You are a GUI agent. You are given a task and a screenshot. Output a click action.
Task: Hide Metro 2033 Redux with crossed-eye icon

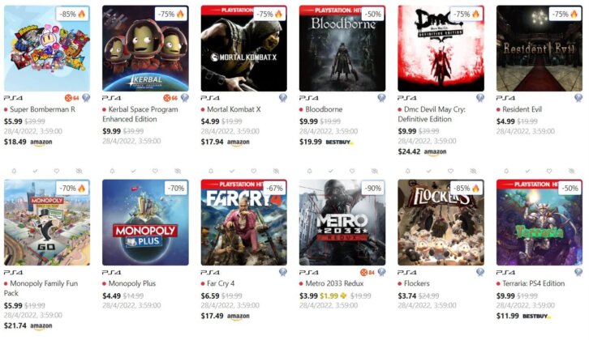tap(375, 171)
